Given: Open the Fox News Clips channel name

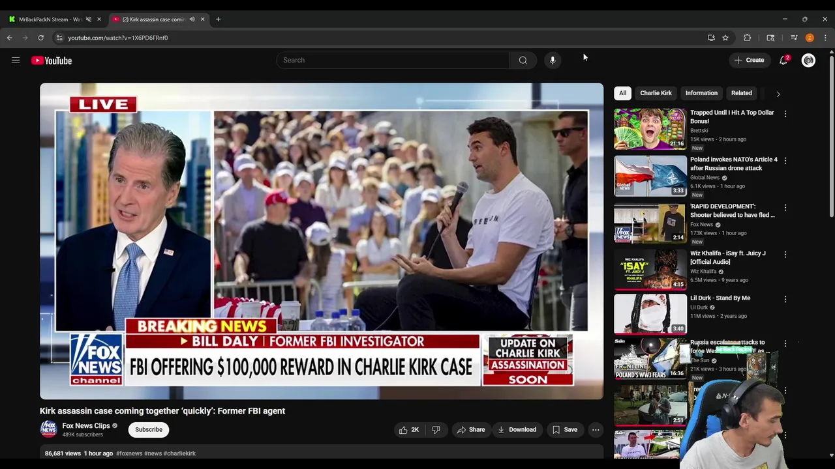Looking at the screenshot, I should pos(86,425).
